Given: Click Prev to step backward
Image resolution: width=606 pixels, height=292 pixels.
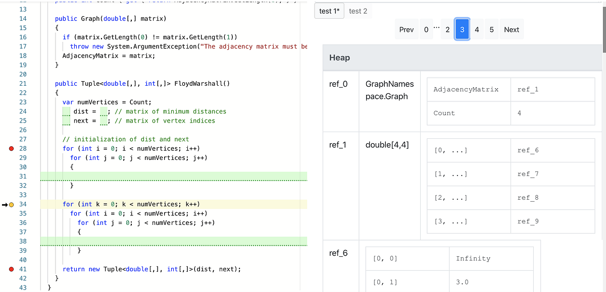Looking at the screenshot, I should tap(406, 29).
